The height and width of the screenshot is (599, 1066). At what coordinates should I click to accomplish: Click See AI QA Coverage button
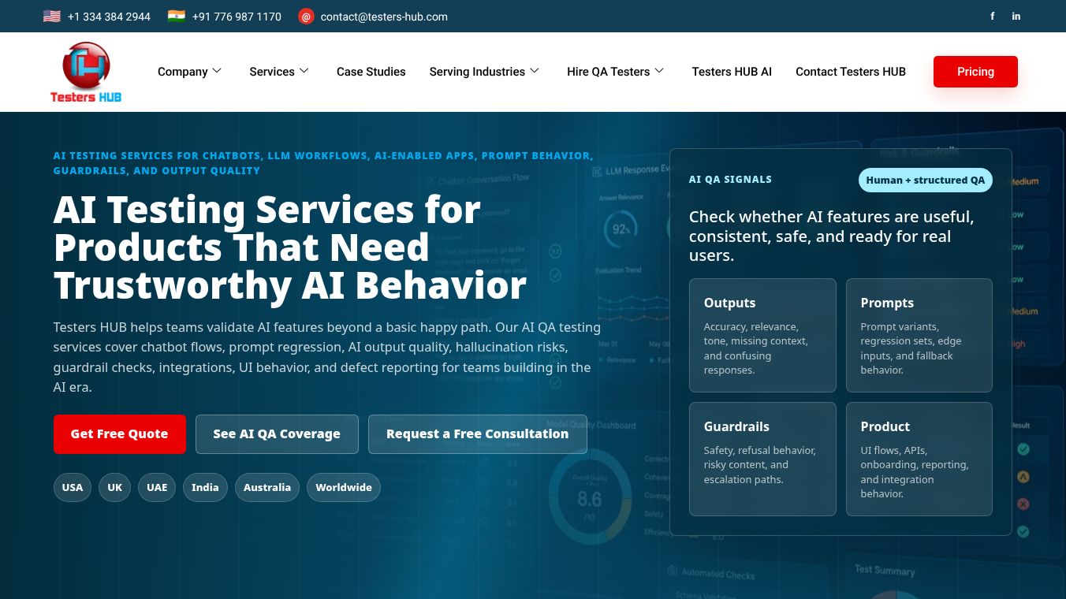[277, 434]
